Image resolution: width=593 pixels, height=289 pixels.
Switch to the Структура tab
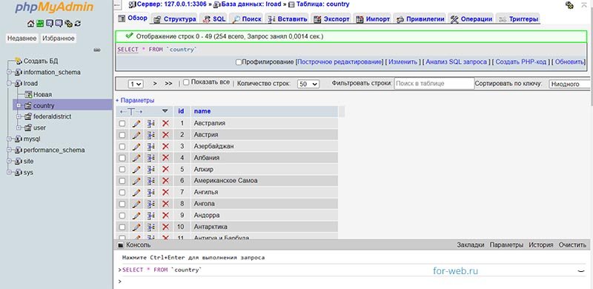tap(175, 19)
